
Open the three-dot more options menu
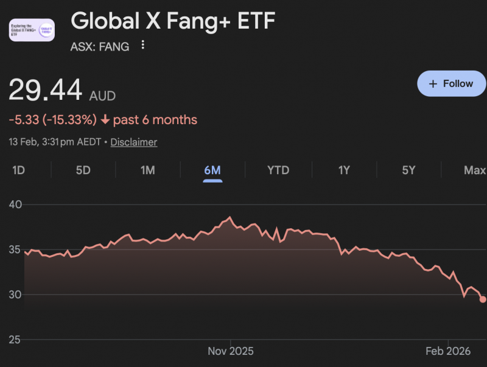click(143, 45)
